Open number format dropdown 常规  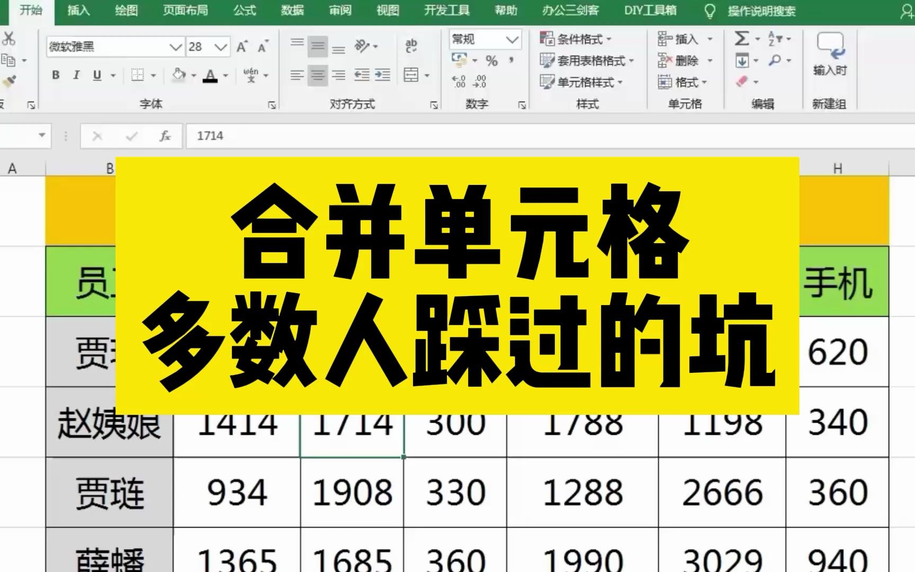click(512, 39)
